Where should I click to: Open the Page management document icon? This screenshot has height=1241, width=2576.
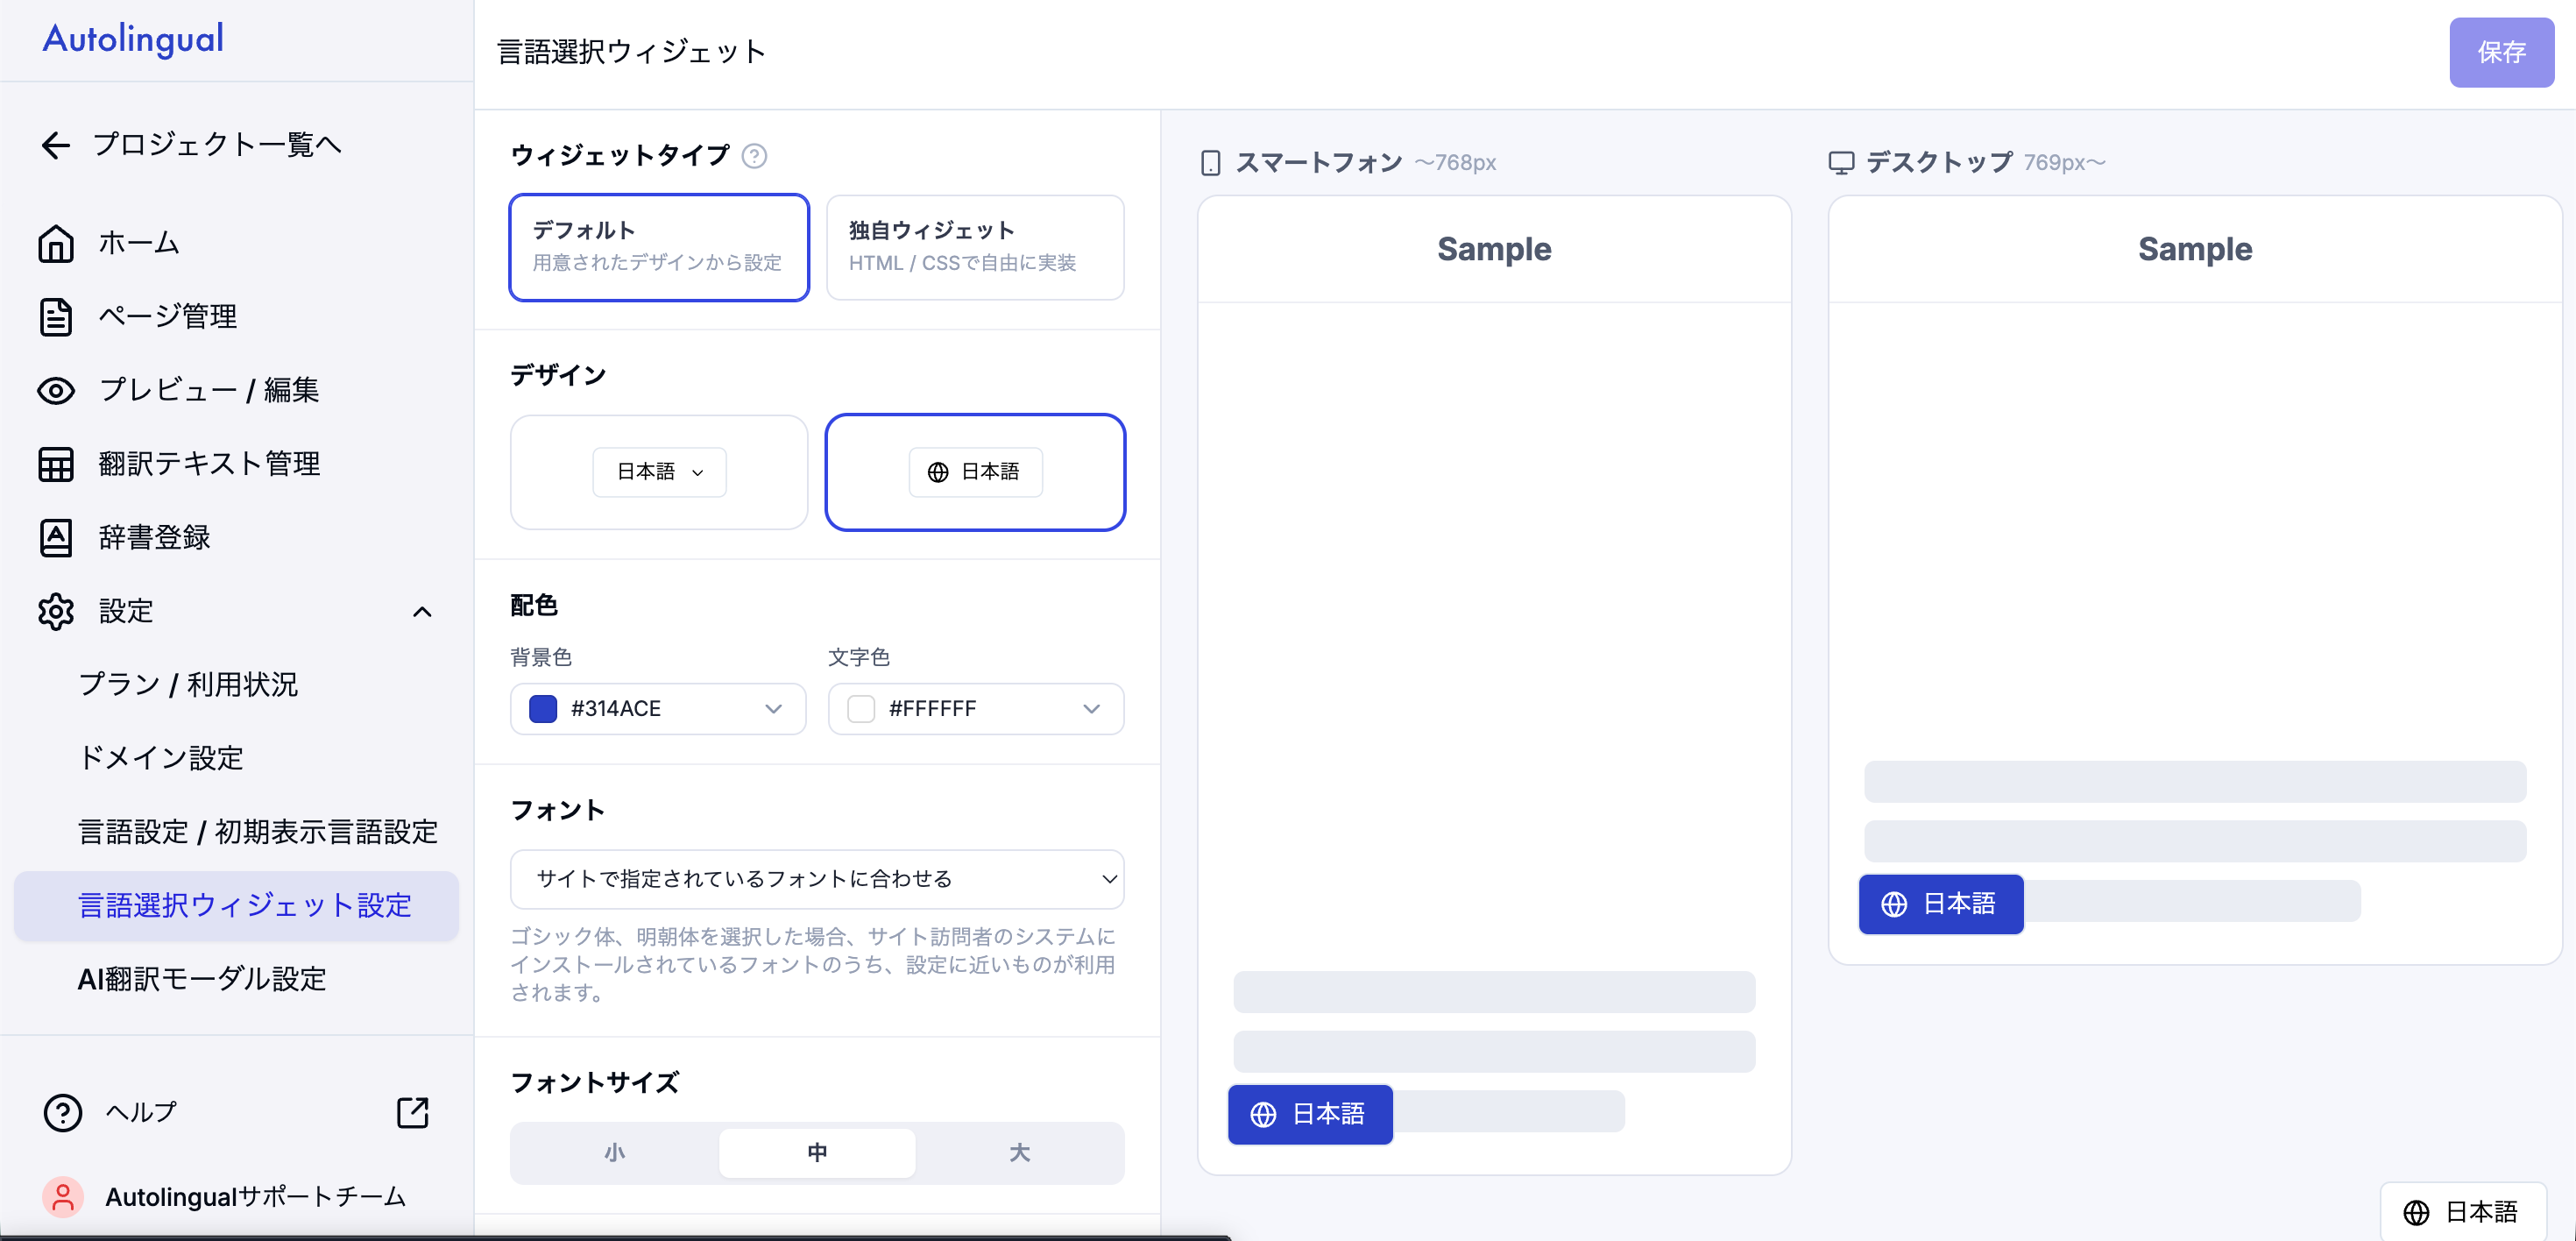[x=56, y=317]
